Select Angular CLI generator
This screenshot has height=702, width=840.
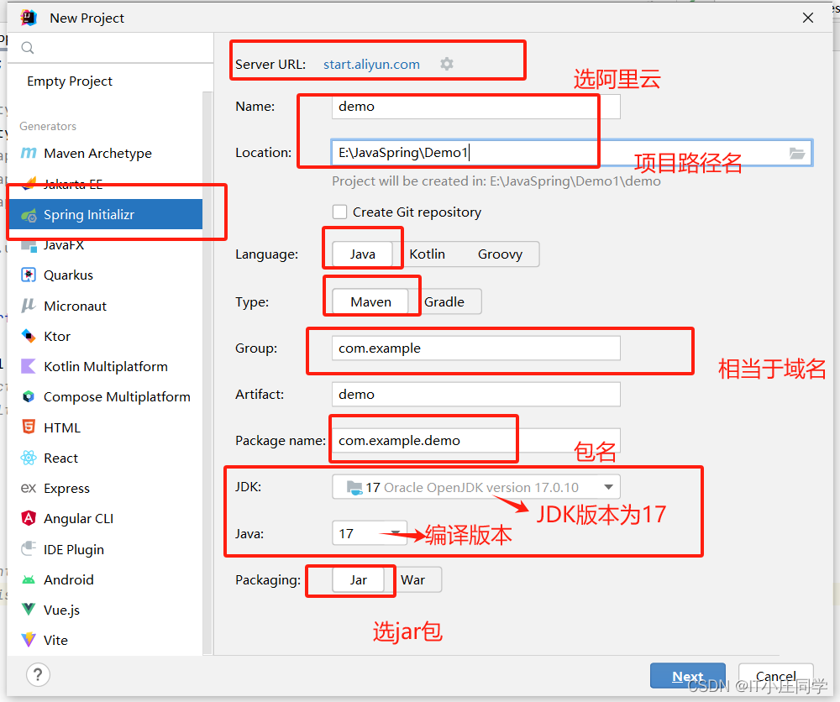(x=106, y=518)
